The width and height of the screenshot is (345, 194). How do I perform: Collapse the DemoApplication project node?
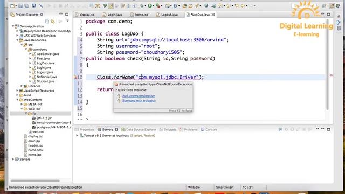[x=13, y=26]
